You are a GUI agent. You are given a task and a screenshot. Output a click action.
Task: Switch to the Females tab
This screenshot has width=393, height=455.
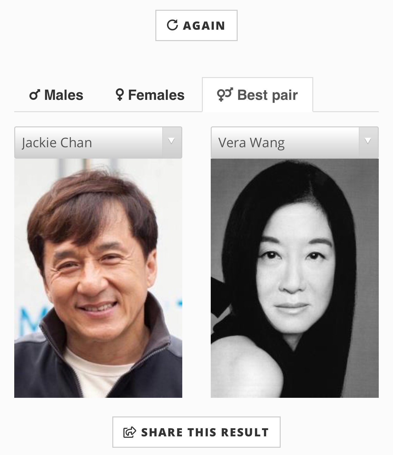(x=150, y=95)
